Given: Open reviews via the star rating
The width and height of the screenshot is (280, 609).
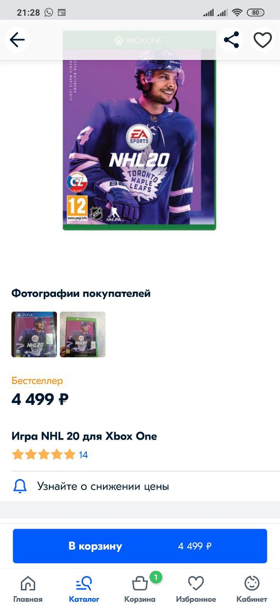Looking at the screenshot, I should 44,454.
